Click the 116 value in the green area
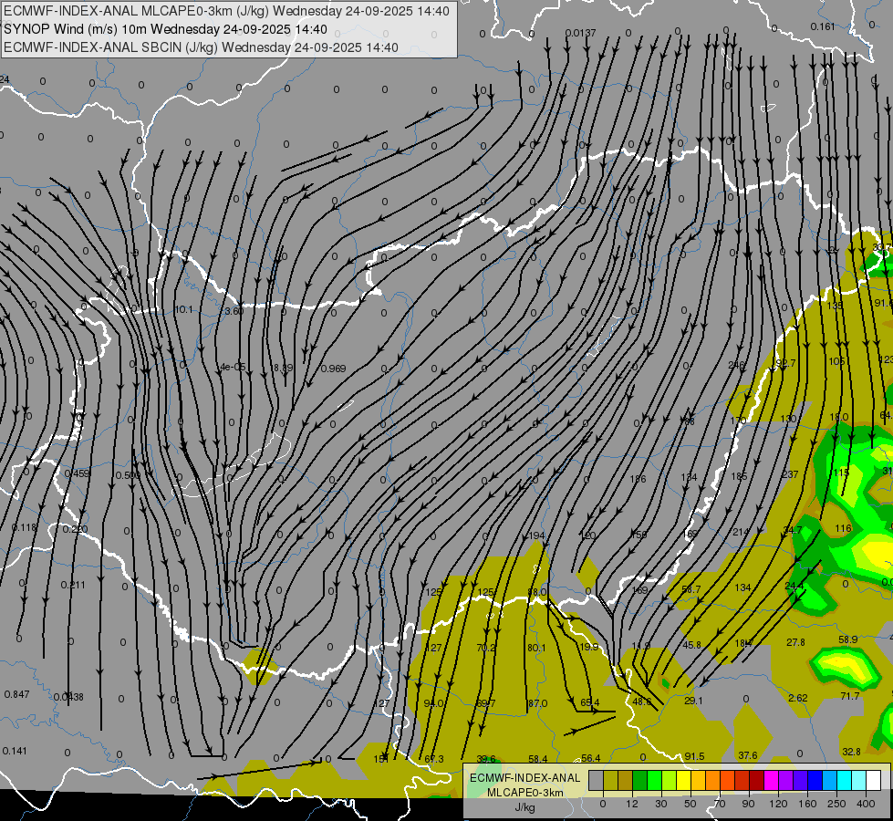Viewport: 893px width, 821px height. click(843, 528)
